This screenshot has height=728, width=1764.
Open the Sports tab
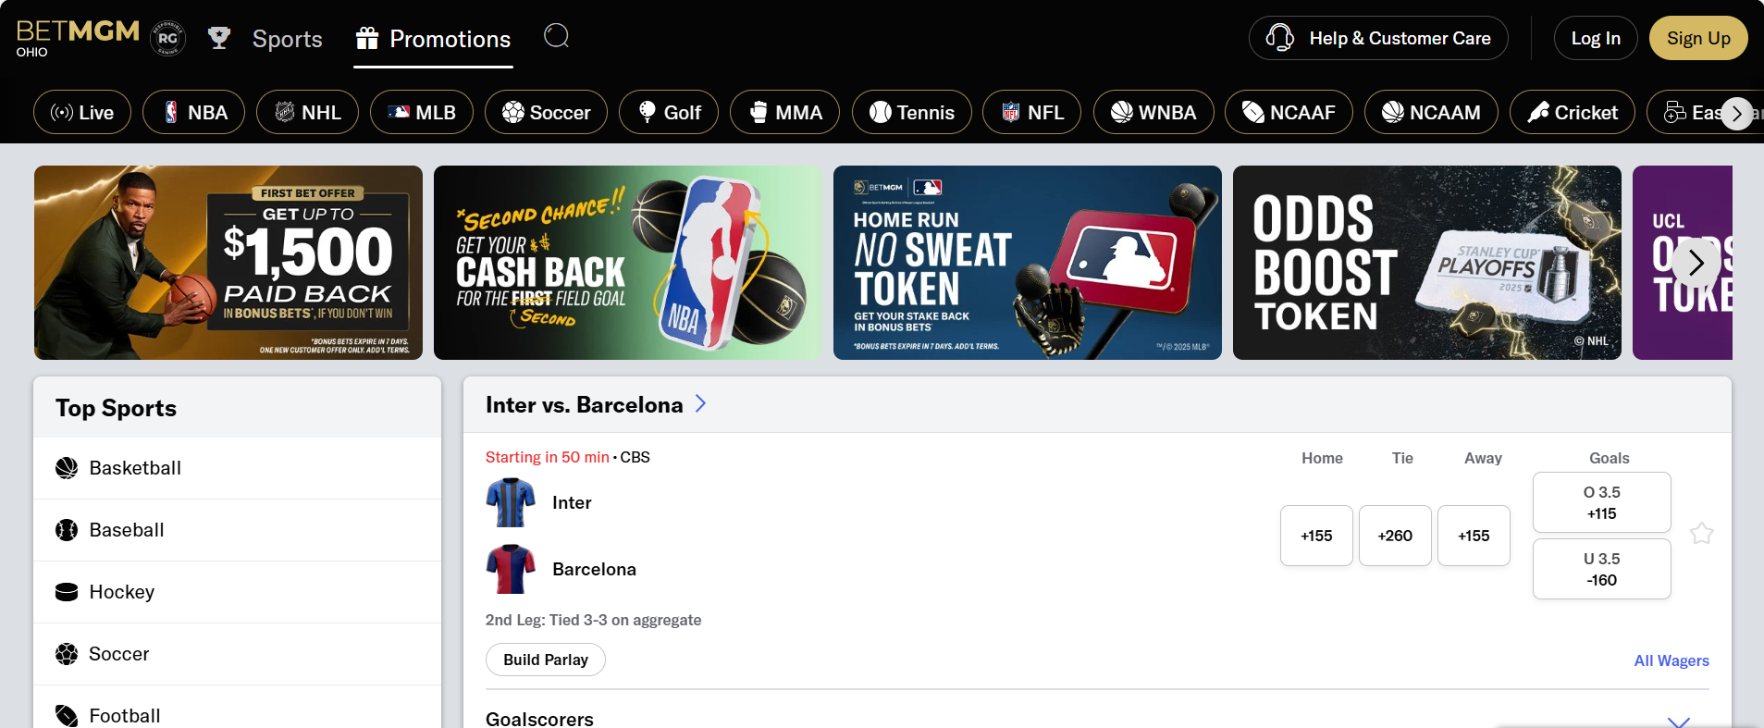pos(288,39)
